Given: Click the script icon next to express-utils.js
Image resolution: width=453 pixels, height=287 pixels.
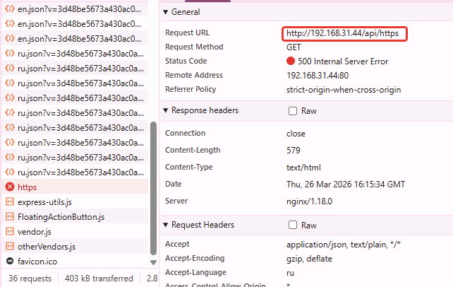Looking at the screenshot, I should click(10, 202).
